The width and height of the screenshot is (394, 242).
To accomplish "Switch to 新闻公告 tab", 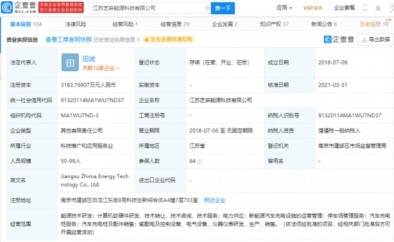I will coord(324,24).
